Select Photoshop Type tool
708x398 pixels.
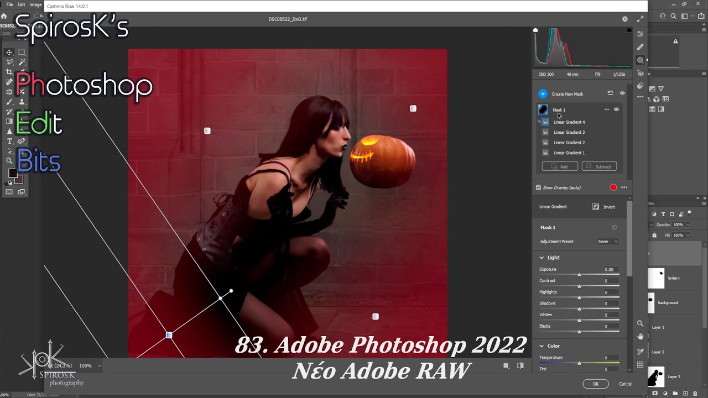[9, 141]
